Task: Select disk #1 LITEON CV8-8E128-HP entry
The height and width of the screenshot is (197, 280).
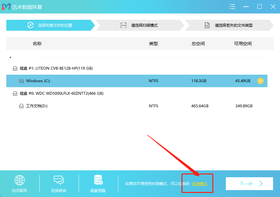Action: [56, 68]
